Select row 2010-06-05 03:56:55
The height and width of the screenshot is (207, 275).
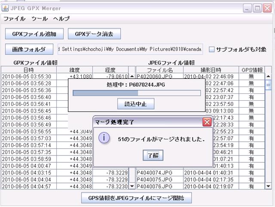(x=29, y=132)
